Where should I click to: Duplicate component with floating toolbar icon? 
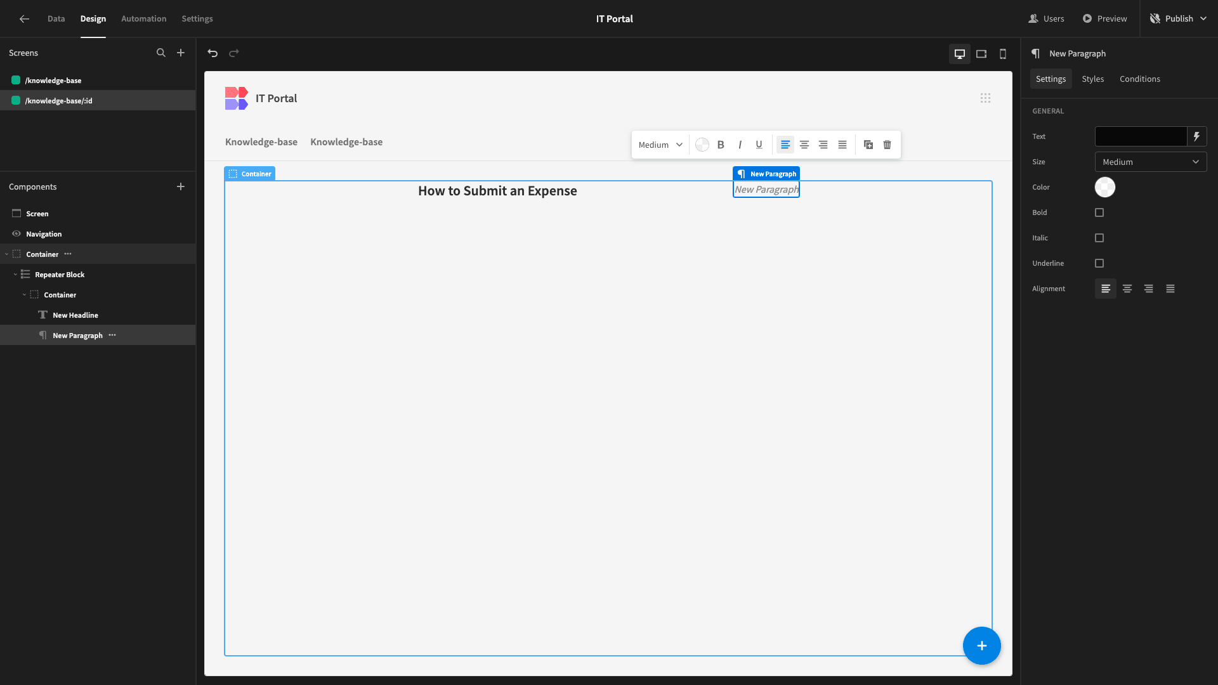click(x=868, y=145)
